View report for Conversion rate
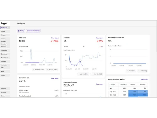 click(55, 78)
